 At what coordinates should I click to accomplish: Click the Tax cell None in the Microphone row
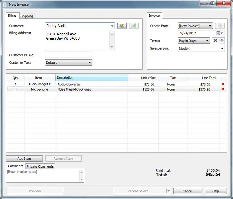pyautogui.click(x=173, y=89)
